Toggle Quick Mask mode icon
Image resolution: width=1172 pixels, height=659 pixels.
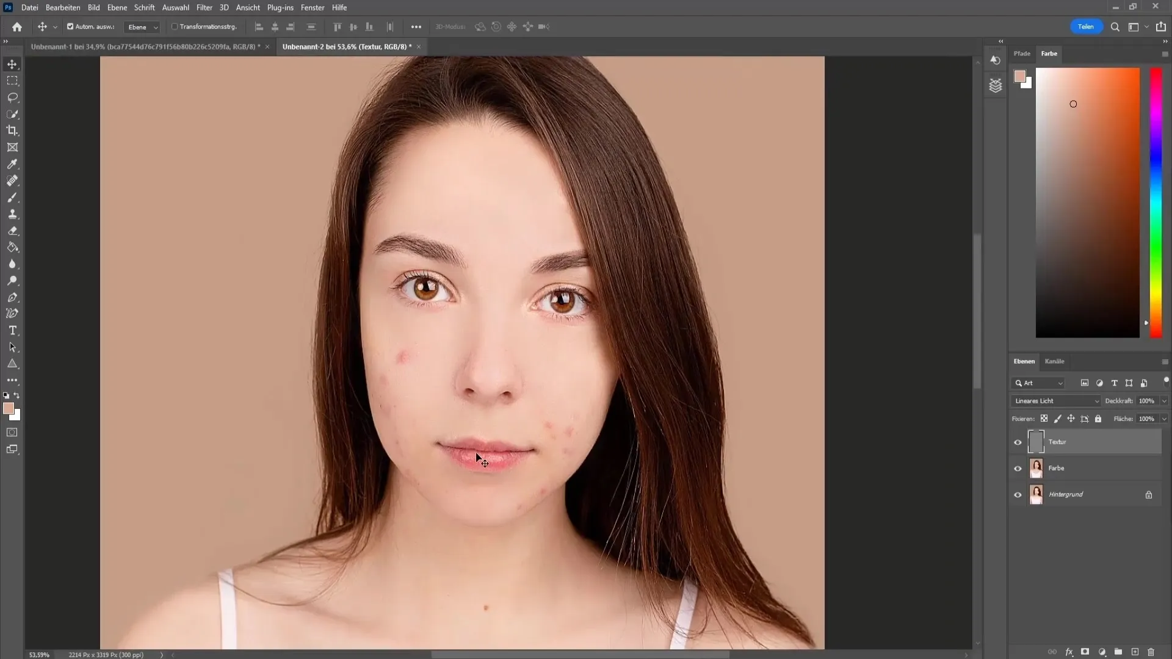pos(12,433)
